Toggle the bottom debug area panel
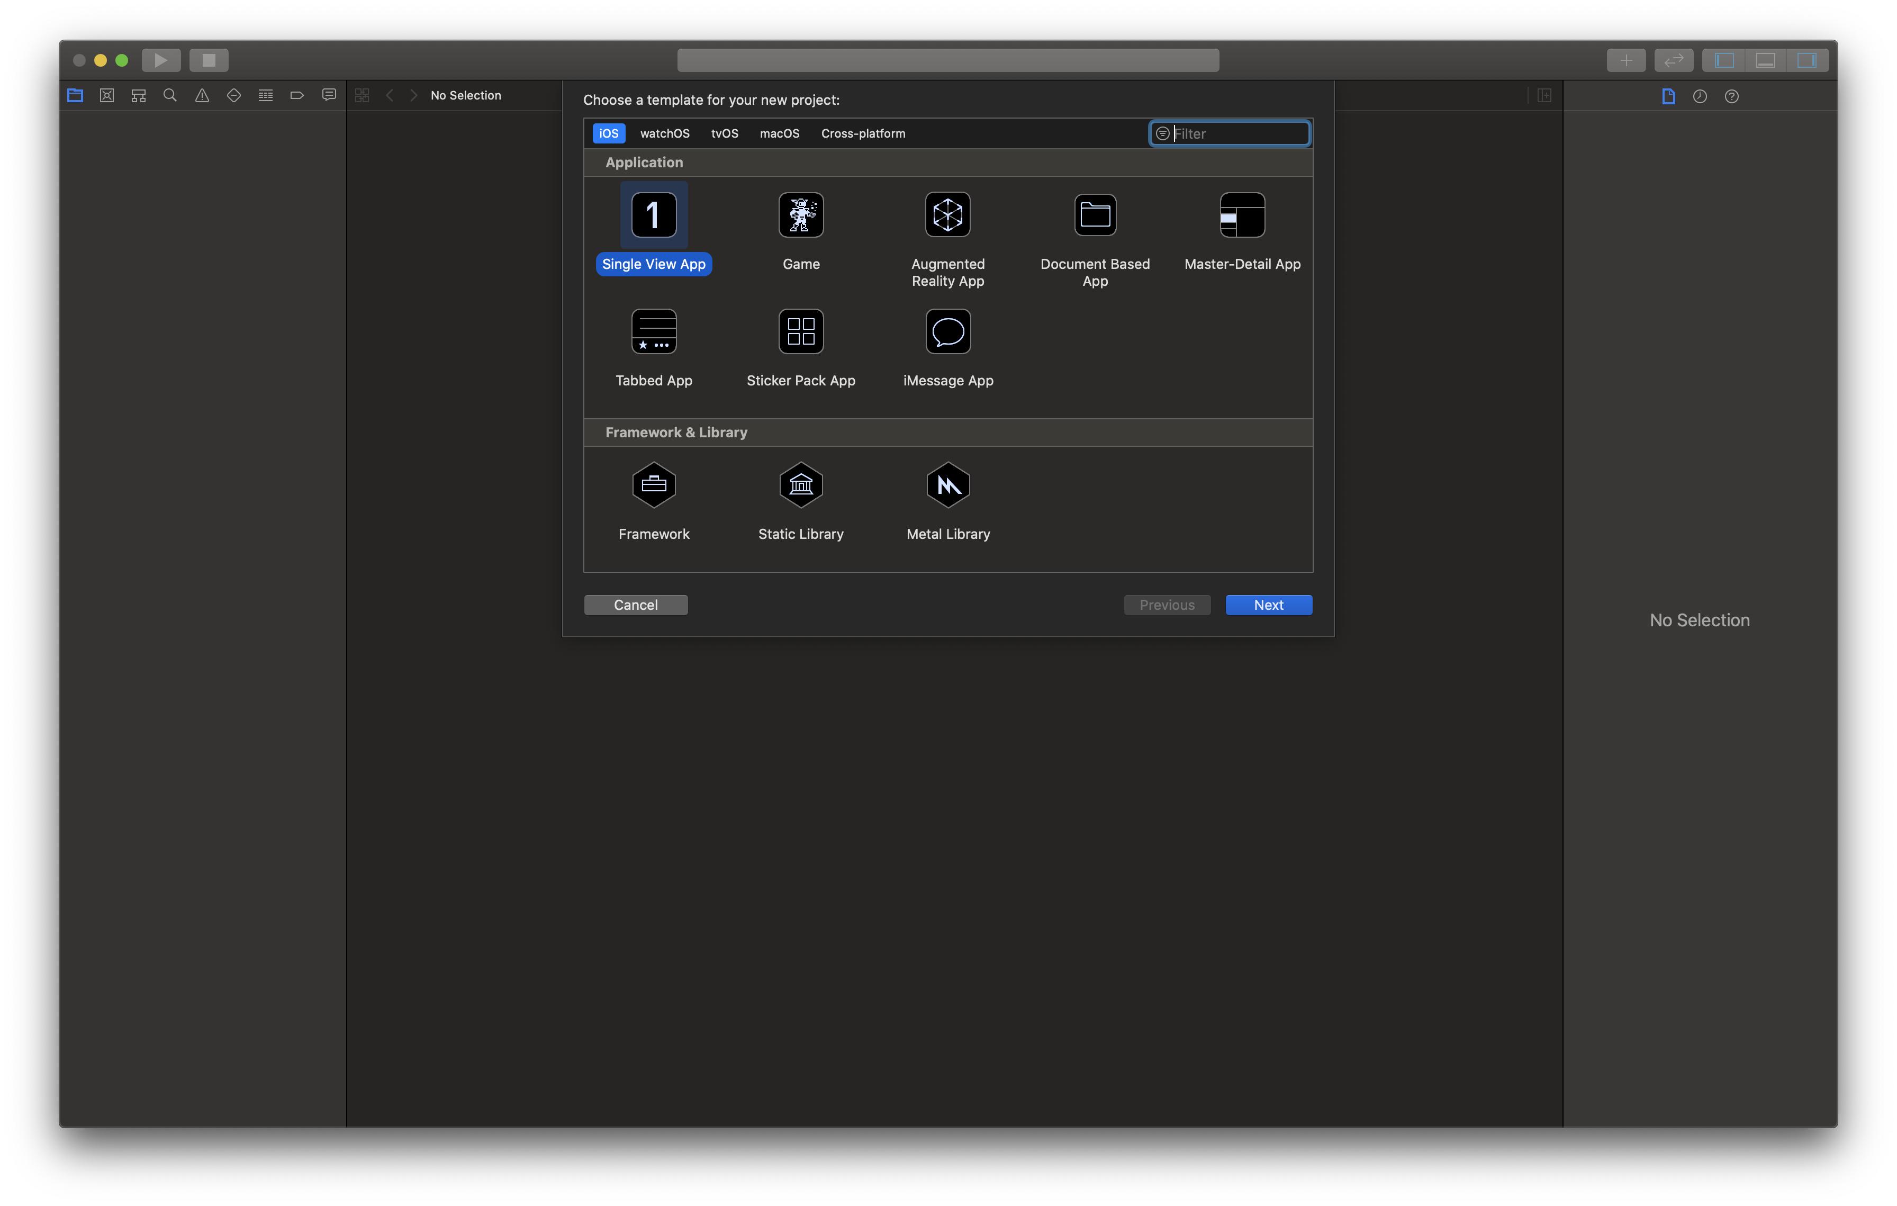 (x=1765, y=60)
